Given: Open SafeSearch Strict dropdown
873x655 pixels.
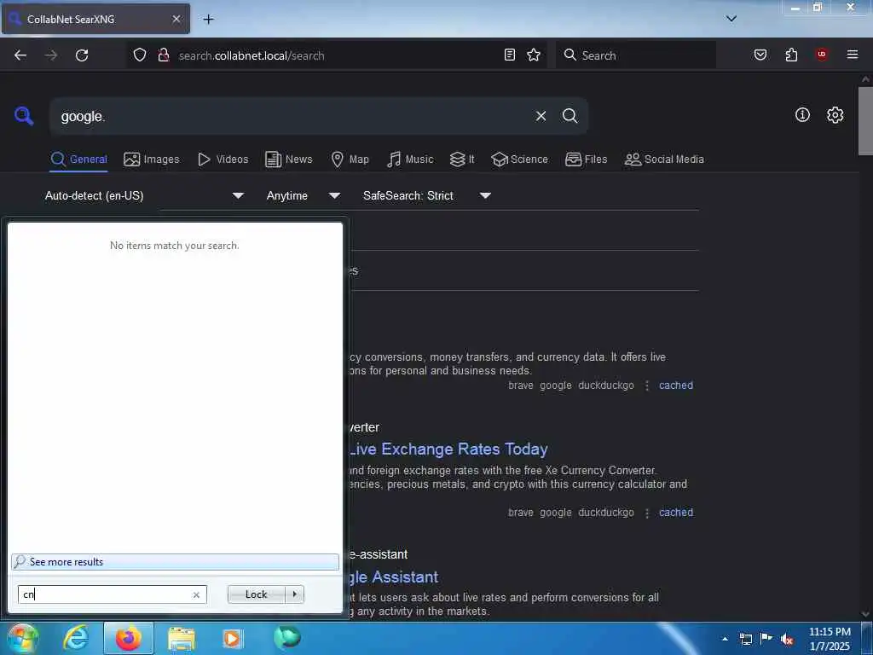Looking at the screenshot, I should (427, 195).
